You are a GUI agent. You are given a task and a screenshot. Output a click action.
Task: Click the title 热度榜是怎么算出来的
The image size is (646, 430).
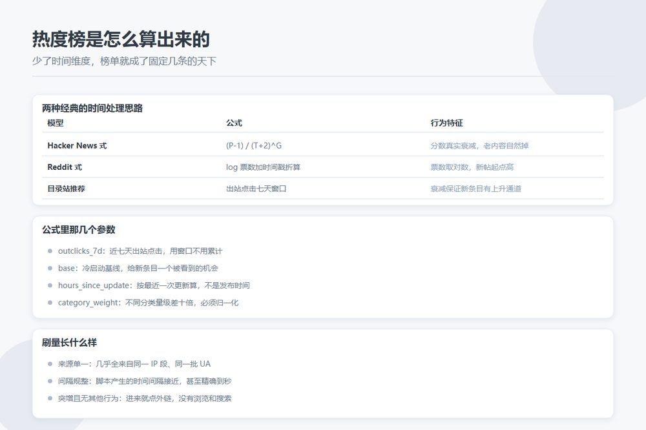pyautogui.click(x=121, y=39)
